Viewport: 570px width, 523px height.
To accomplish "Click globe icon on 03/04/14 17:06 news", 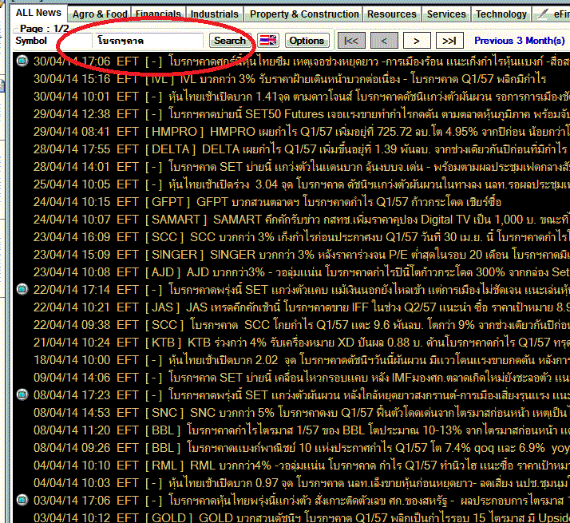I will pyautogui.click(x=22, y=500).
